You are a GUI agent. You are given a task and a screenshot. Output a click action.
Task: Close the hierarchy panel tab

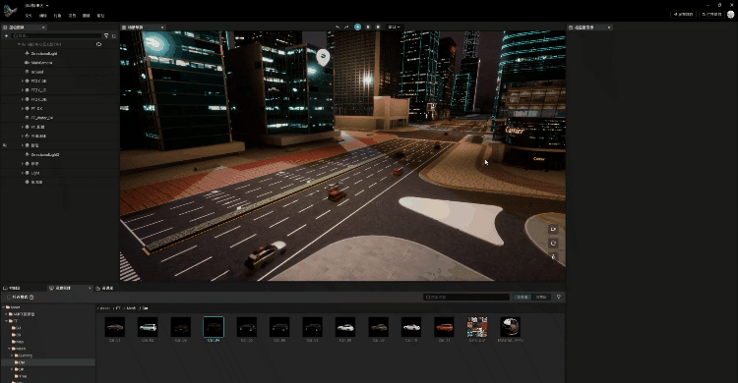tap(43, 27)
